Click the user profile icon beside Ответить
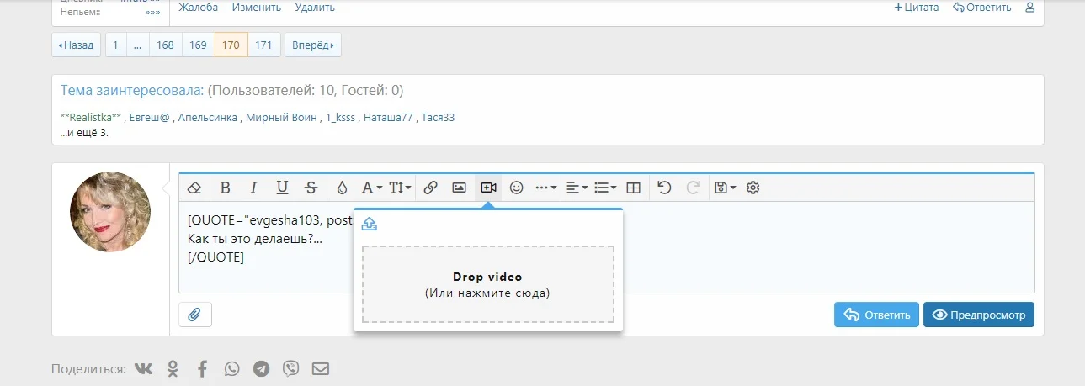The width and height of the screenshot is (1085, 386). click(1029, 8)
